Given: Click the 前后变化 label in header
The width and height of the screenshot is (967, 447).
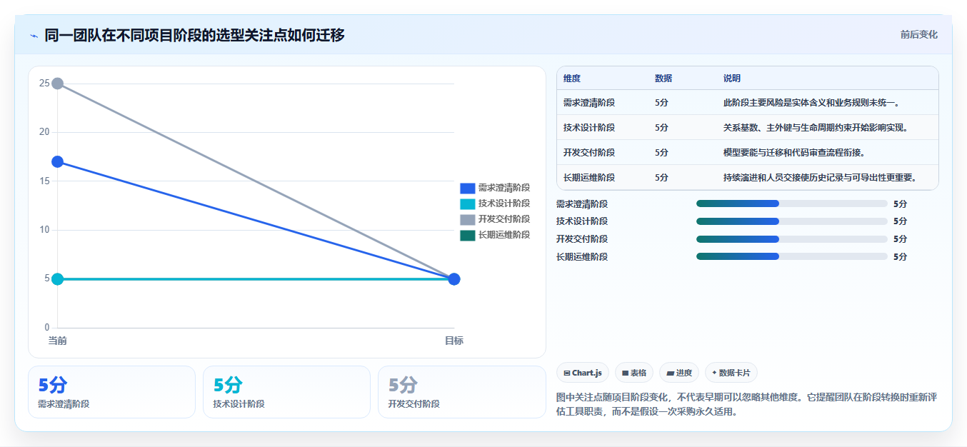Looking at the screenshot, I should pyautogui.click(x=918, y=34).
